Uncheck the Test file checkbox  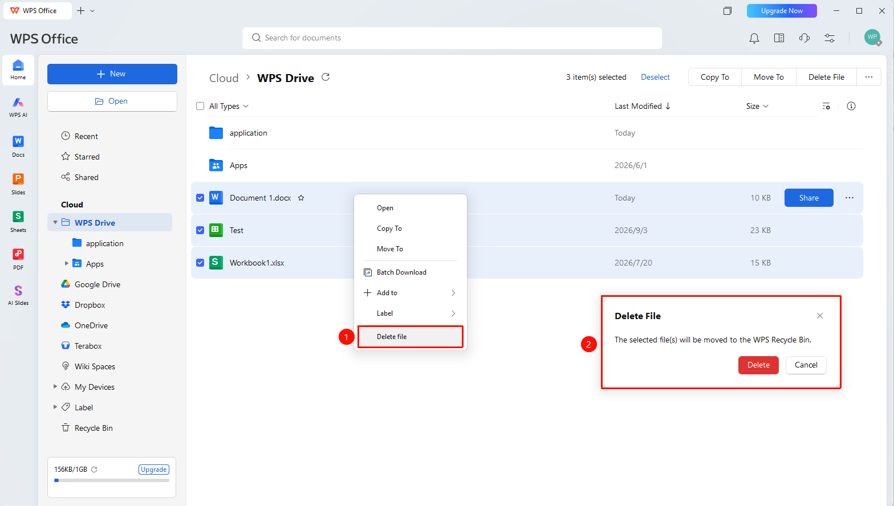pos(200,230)
